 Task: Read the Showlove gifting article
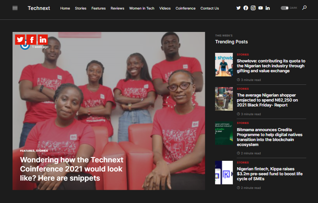tap(271, 66)
